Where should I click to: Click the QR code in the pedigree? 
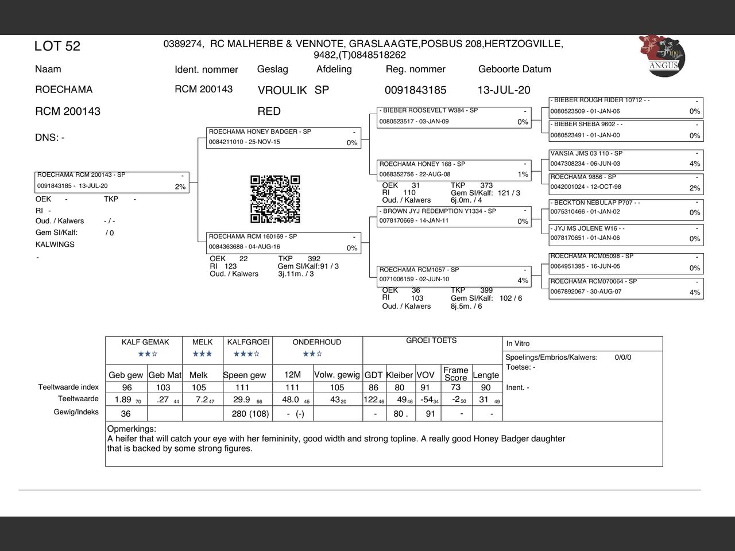tap(275, 199)
